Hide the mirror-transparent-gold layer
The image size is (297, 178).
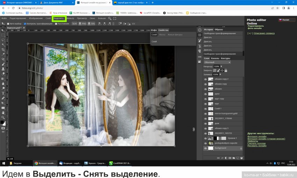pyautogui.click(x=205, y=114)
